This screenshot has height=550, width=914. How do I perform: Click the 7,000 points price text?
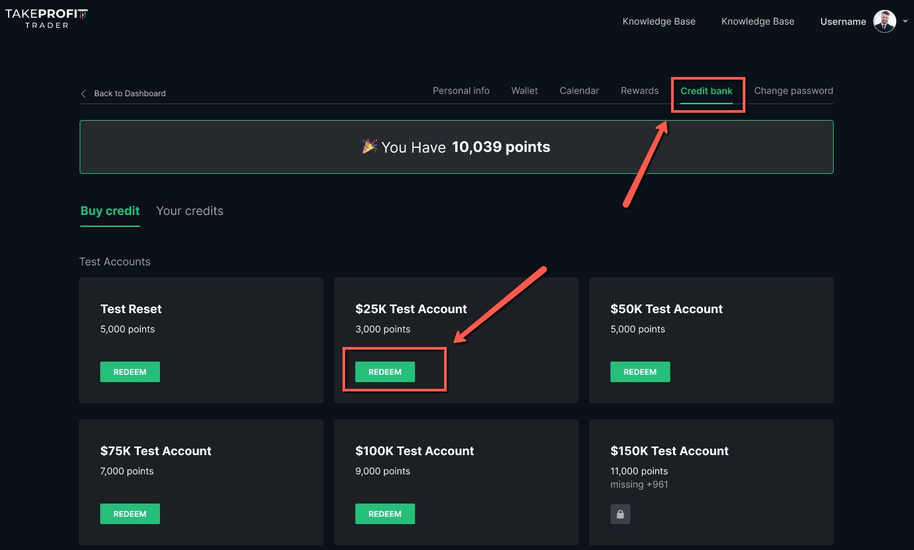click(x=127, y=471)
